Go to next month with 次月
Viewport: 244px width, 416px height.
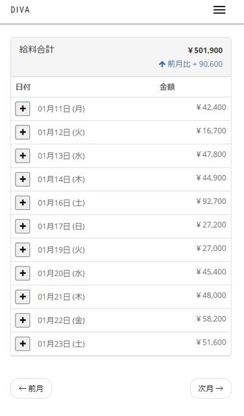(x=211, y=389)
